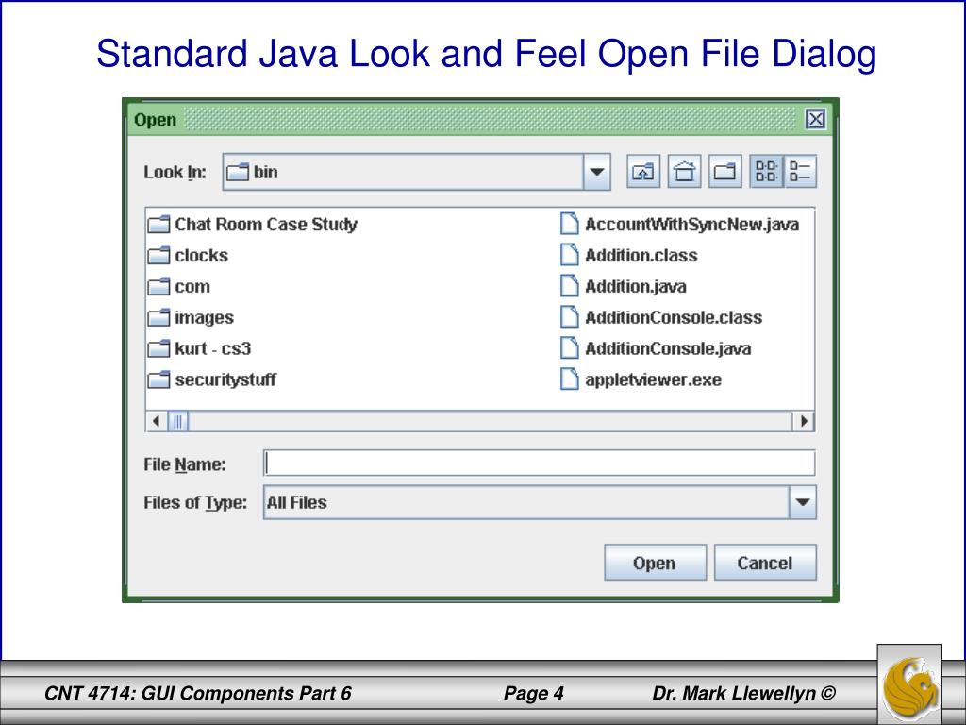Click the Cancel button
The image size is (966, 725).
[765, 563]
